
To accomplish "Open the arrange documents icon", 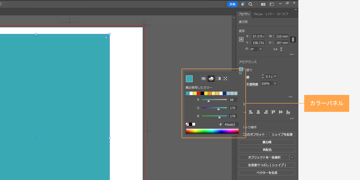I will click(x=263, y=4).
